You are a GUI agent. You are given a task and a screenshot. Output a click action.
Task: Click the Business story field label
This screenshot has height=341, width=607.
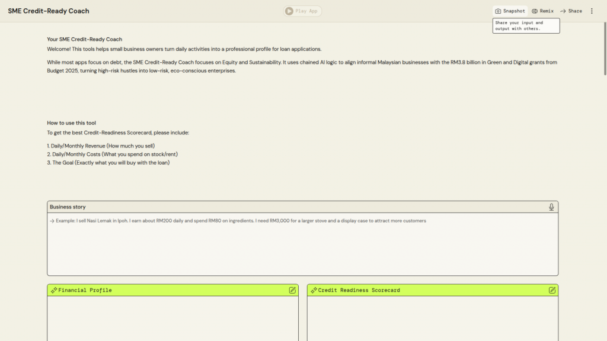pos(68,207)
